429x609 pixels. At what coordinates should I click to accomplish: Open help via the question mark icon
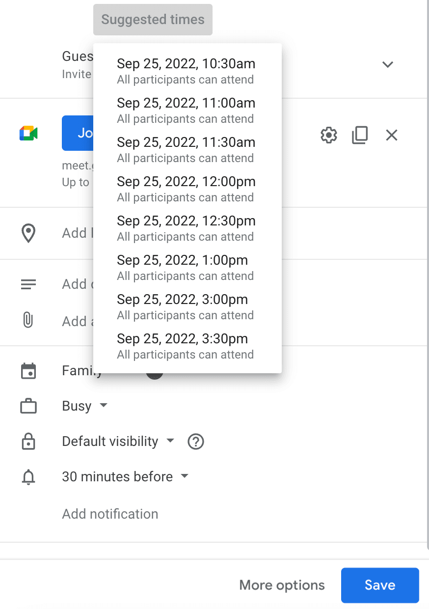[x=195, y=442]
